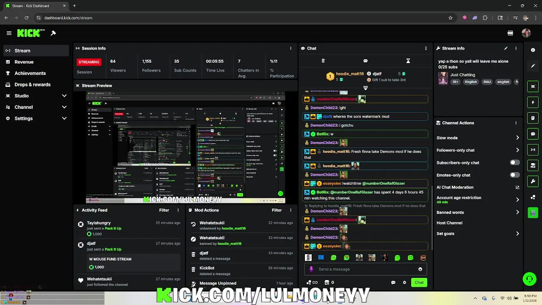Open Windows taskbar volume icon
This screenshot has width=542, height=305.
pos(509,298)
